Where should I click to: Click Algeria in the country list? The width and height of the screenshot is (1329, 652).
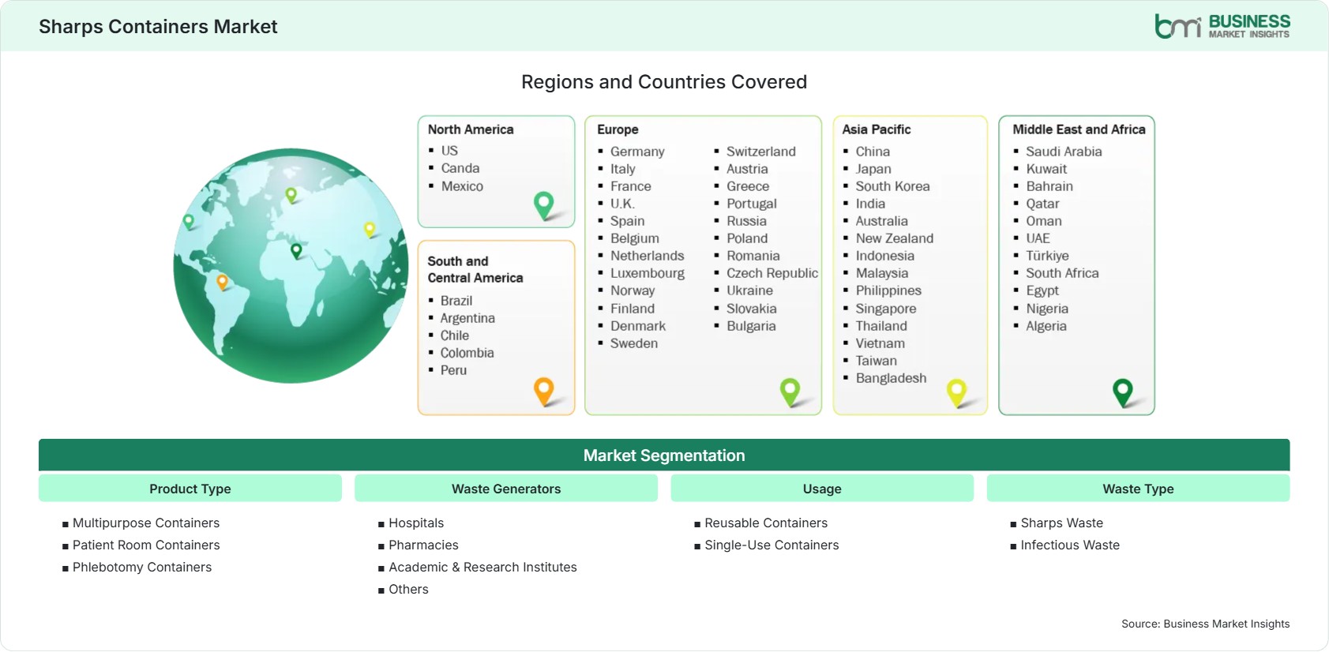(1046, 326)
